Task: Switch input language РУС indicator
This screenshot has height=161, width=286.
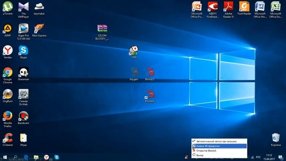Action: click(x=258, y=157)
